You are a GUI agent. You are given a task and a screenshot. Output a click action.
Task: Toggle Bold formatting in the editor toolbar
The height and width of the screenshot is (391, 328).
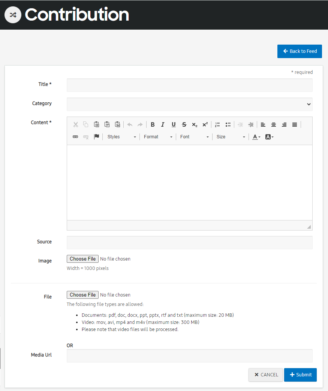click(x=153, y=124)
